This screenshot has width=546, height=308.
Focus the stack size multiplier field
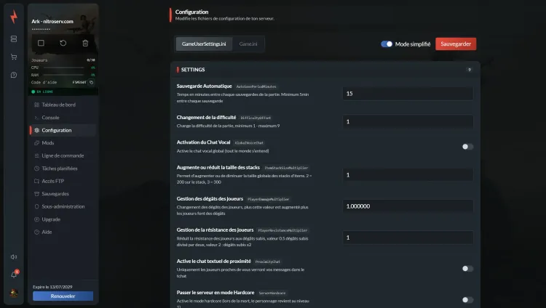(408, 175)
